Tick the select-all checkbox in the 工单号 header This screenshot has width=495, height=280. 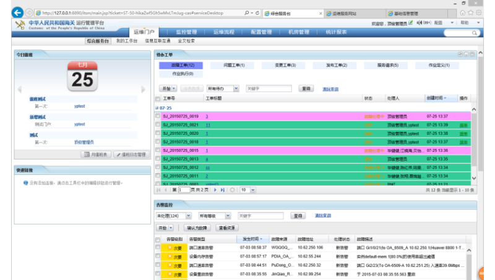(x=158, y=99)
